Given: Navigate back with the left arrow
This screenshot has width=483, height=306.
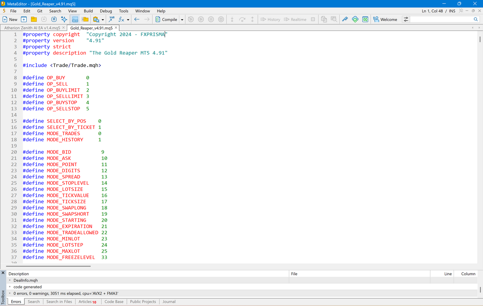Looking at the screenshot, I should click(137, 19).
